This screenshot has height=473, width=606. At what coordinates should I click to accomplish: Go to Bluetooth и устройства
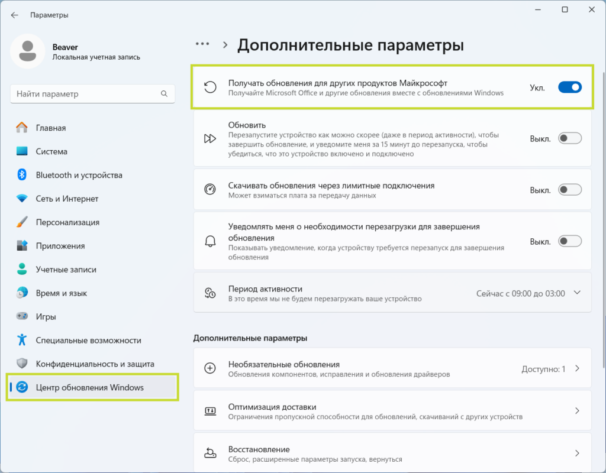92,174
